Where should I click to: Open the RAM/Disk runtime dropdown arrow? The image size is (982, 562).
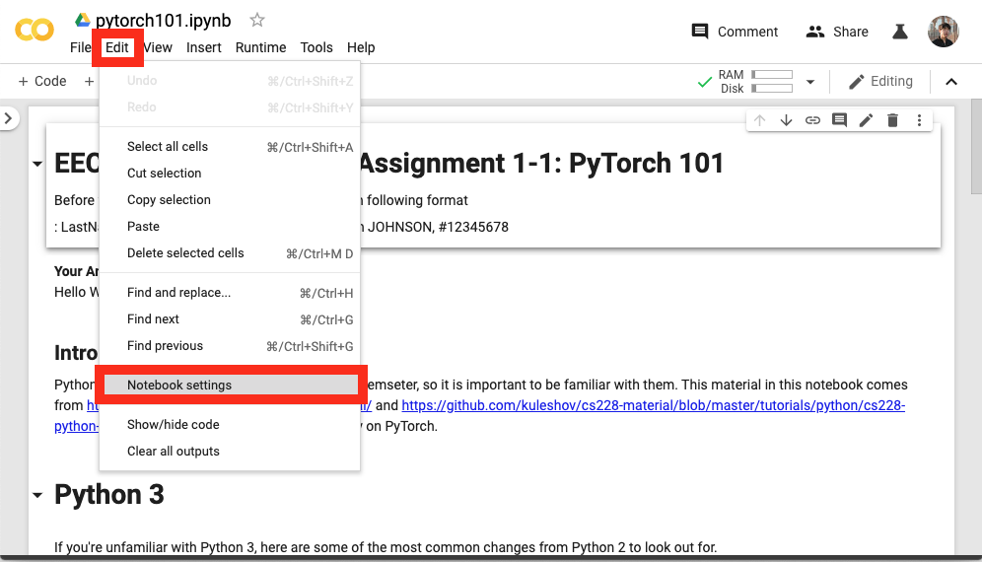pos(809,82)
